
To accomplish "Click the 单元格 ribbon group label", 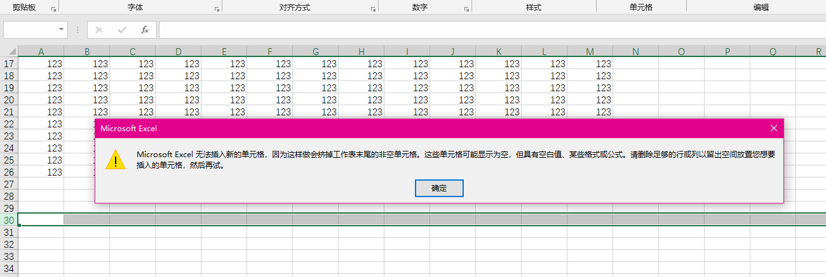I will point(641,8).
